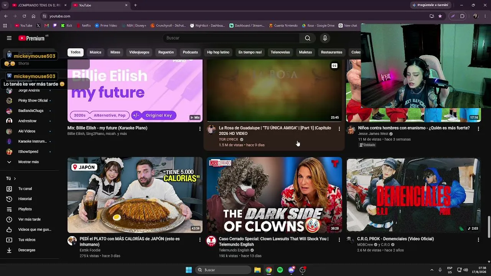The width and height of the screenshot is (491, 276).
Task: Expand Mostrar más subscriptions list
Action: point(29,162)
